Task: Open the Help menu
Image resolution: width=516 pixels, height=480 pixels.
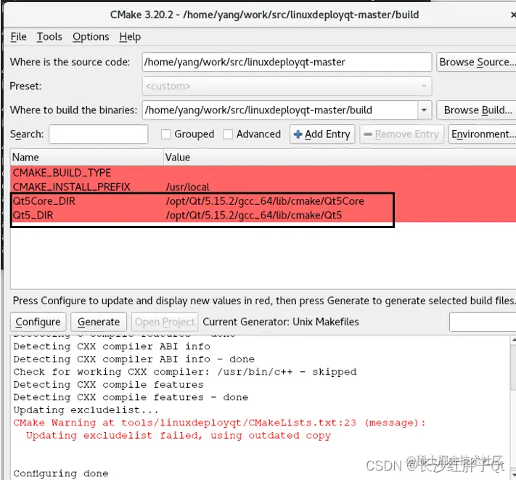Action: [130, 36]
